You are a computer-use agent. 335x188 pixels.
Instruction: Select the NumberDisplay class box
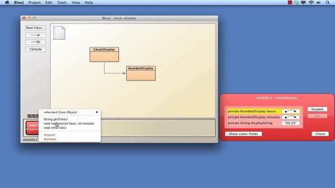[141, 73]
